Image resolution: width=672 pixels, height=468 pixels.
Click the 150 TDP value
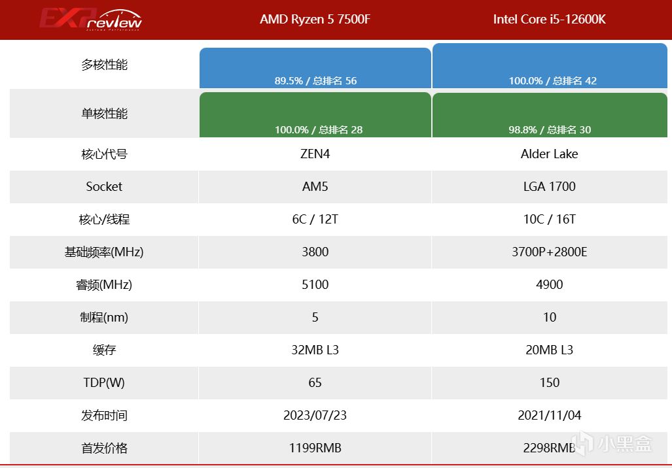point(550,382)
